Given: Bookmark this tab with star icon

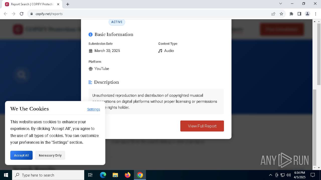Looking at the screenshot, I should coord(281,14).
